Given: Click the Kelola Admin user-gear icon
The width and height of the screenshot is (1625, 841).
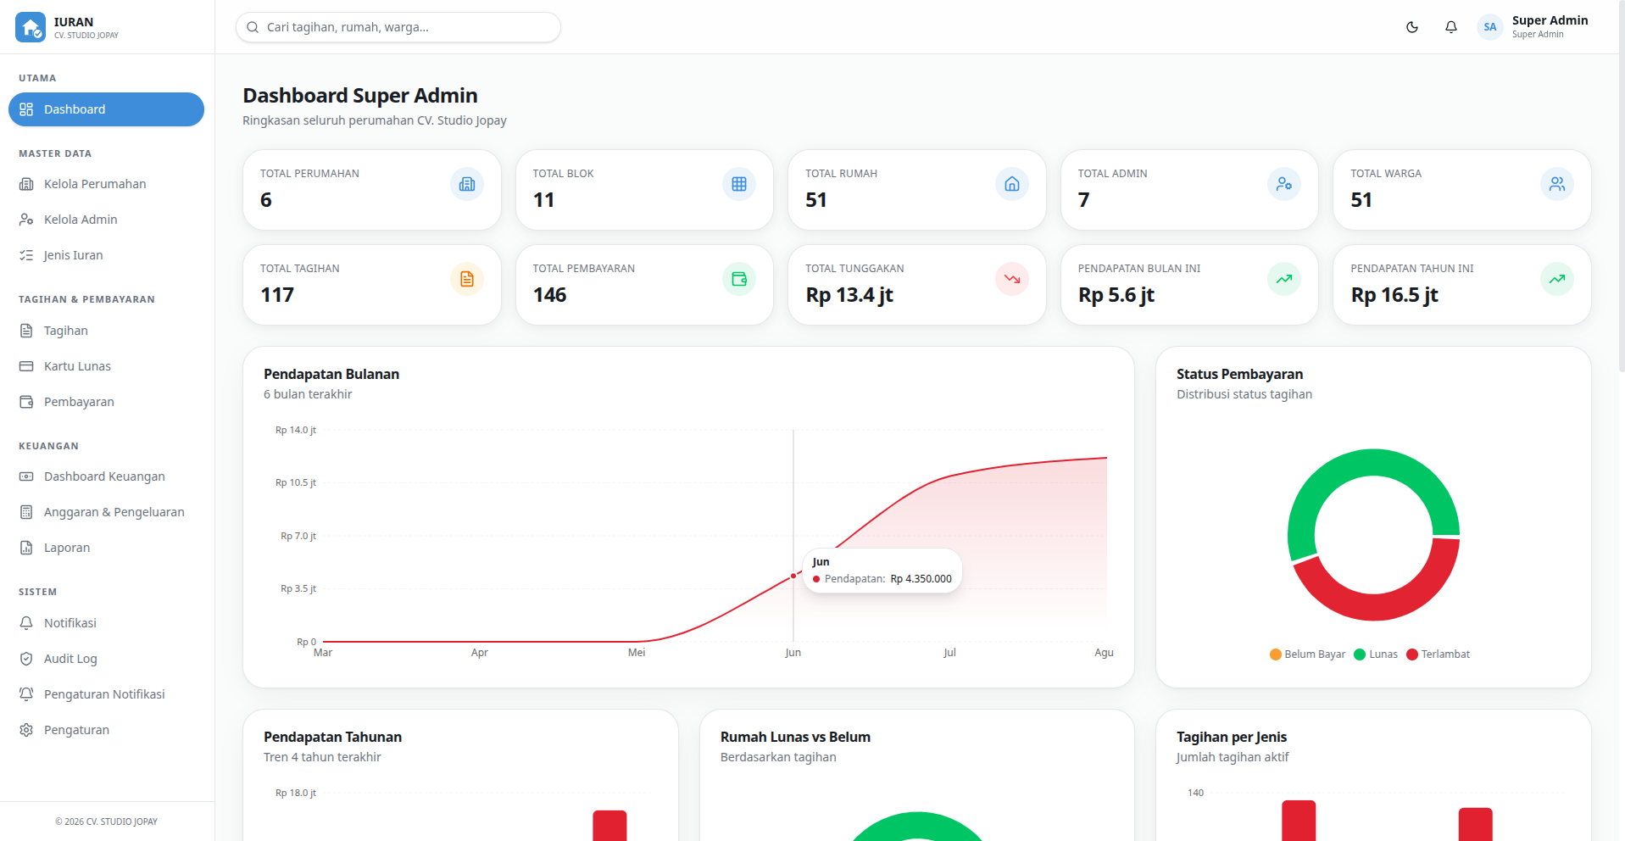Looking at the screenshot, I should click(x=26, y=220).
